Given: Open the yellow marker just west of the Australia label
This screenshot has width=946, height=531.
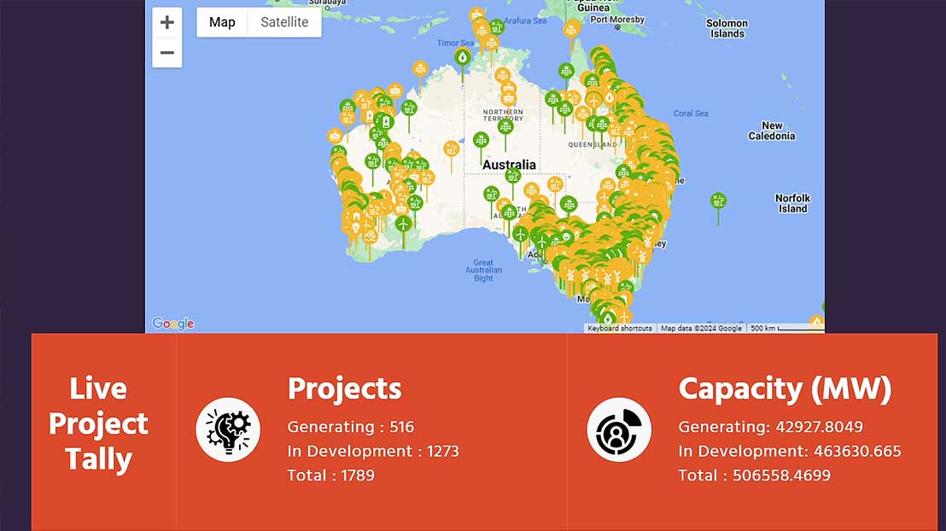Looking at the screenshot, I should (452, 149).
